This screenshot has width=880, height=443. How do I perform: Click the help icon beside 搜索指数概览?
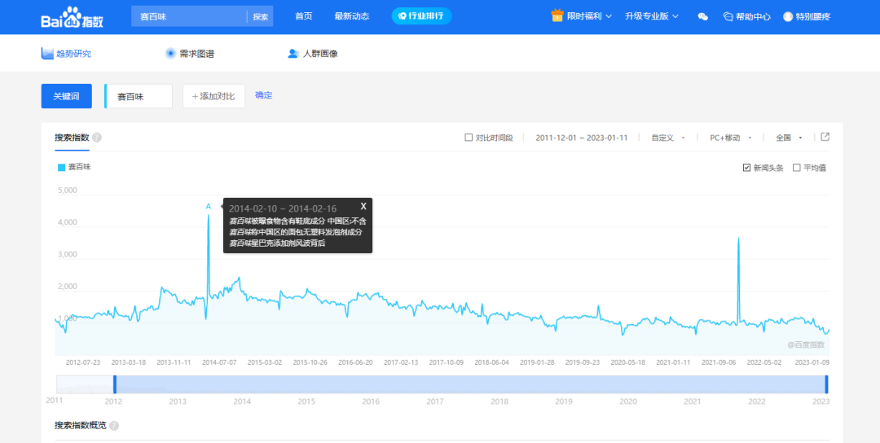[114, 426]
